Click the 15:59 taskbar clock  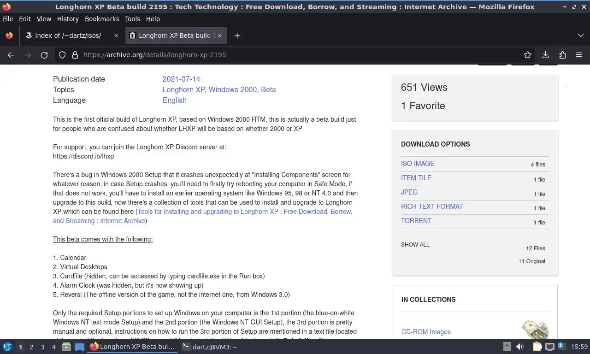click(579, 347)
